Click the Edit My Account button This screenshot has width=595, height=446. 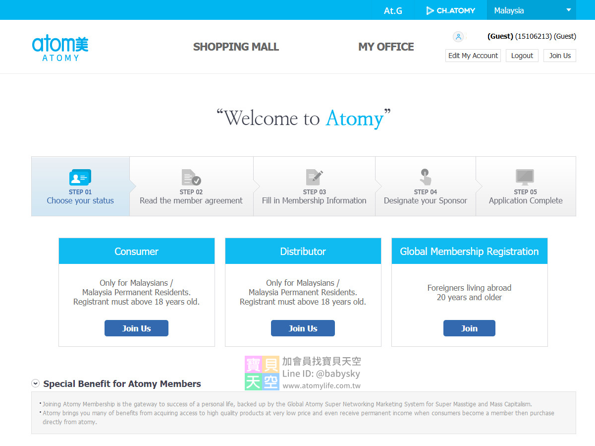(x=473, y=56)
